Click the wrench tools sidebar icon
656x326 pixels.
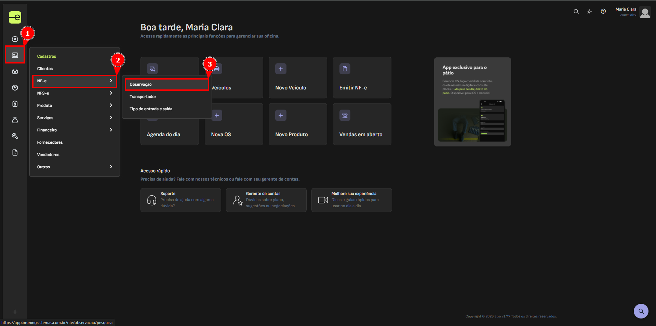pyautogui.click(x=15, y=136)
